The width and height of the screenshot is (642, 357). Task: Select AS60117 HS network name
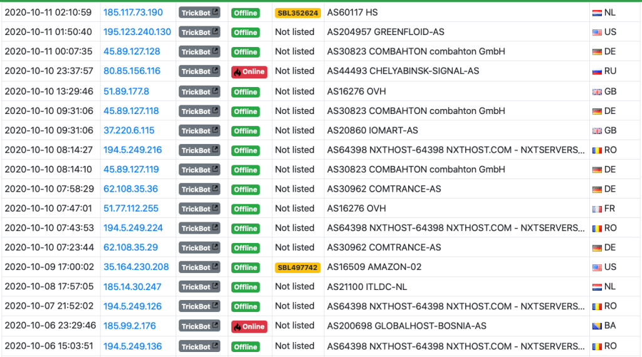pos(352,13)
